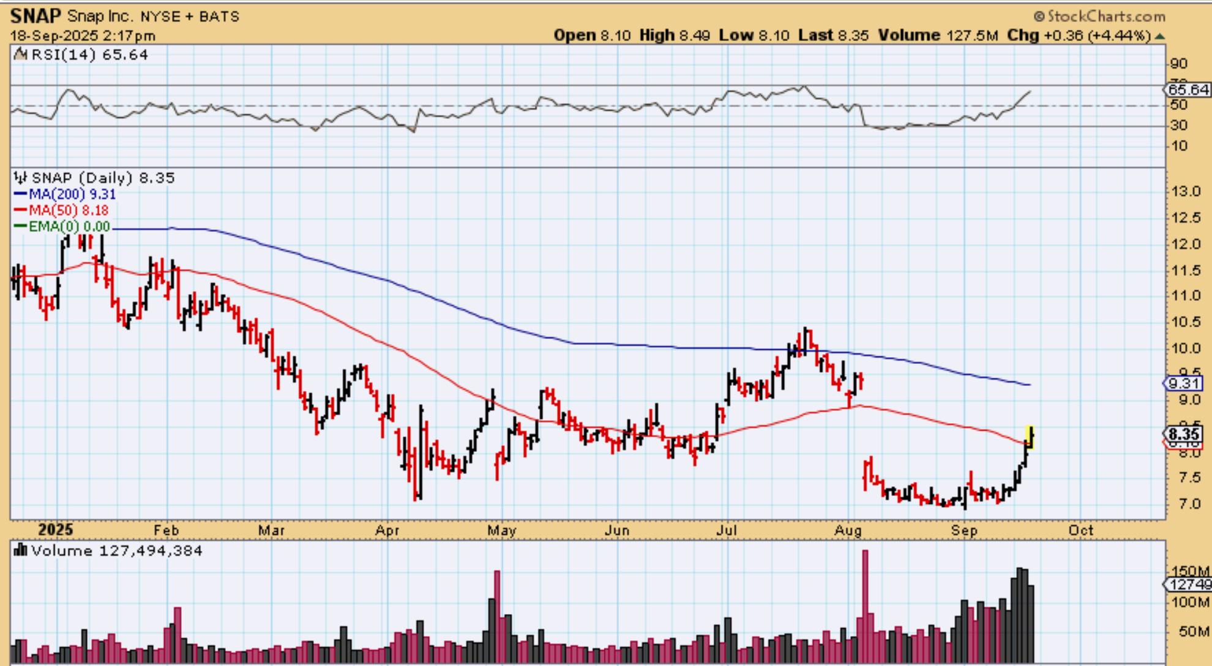
Task: Click the 65.64 RSI value tag
Action: [x=1187, y=90]
